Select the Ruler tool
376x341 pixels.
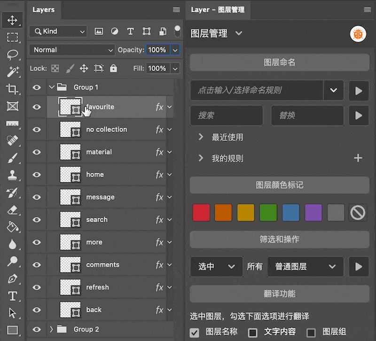click(12, 124)
